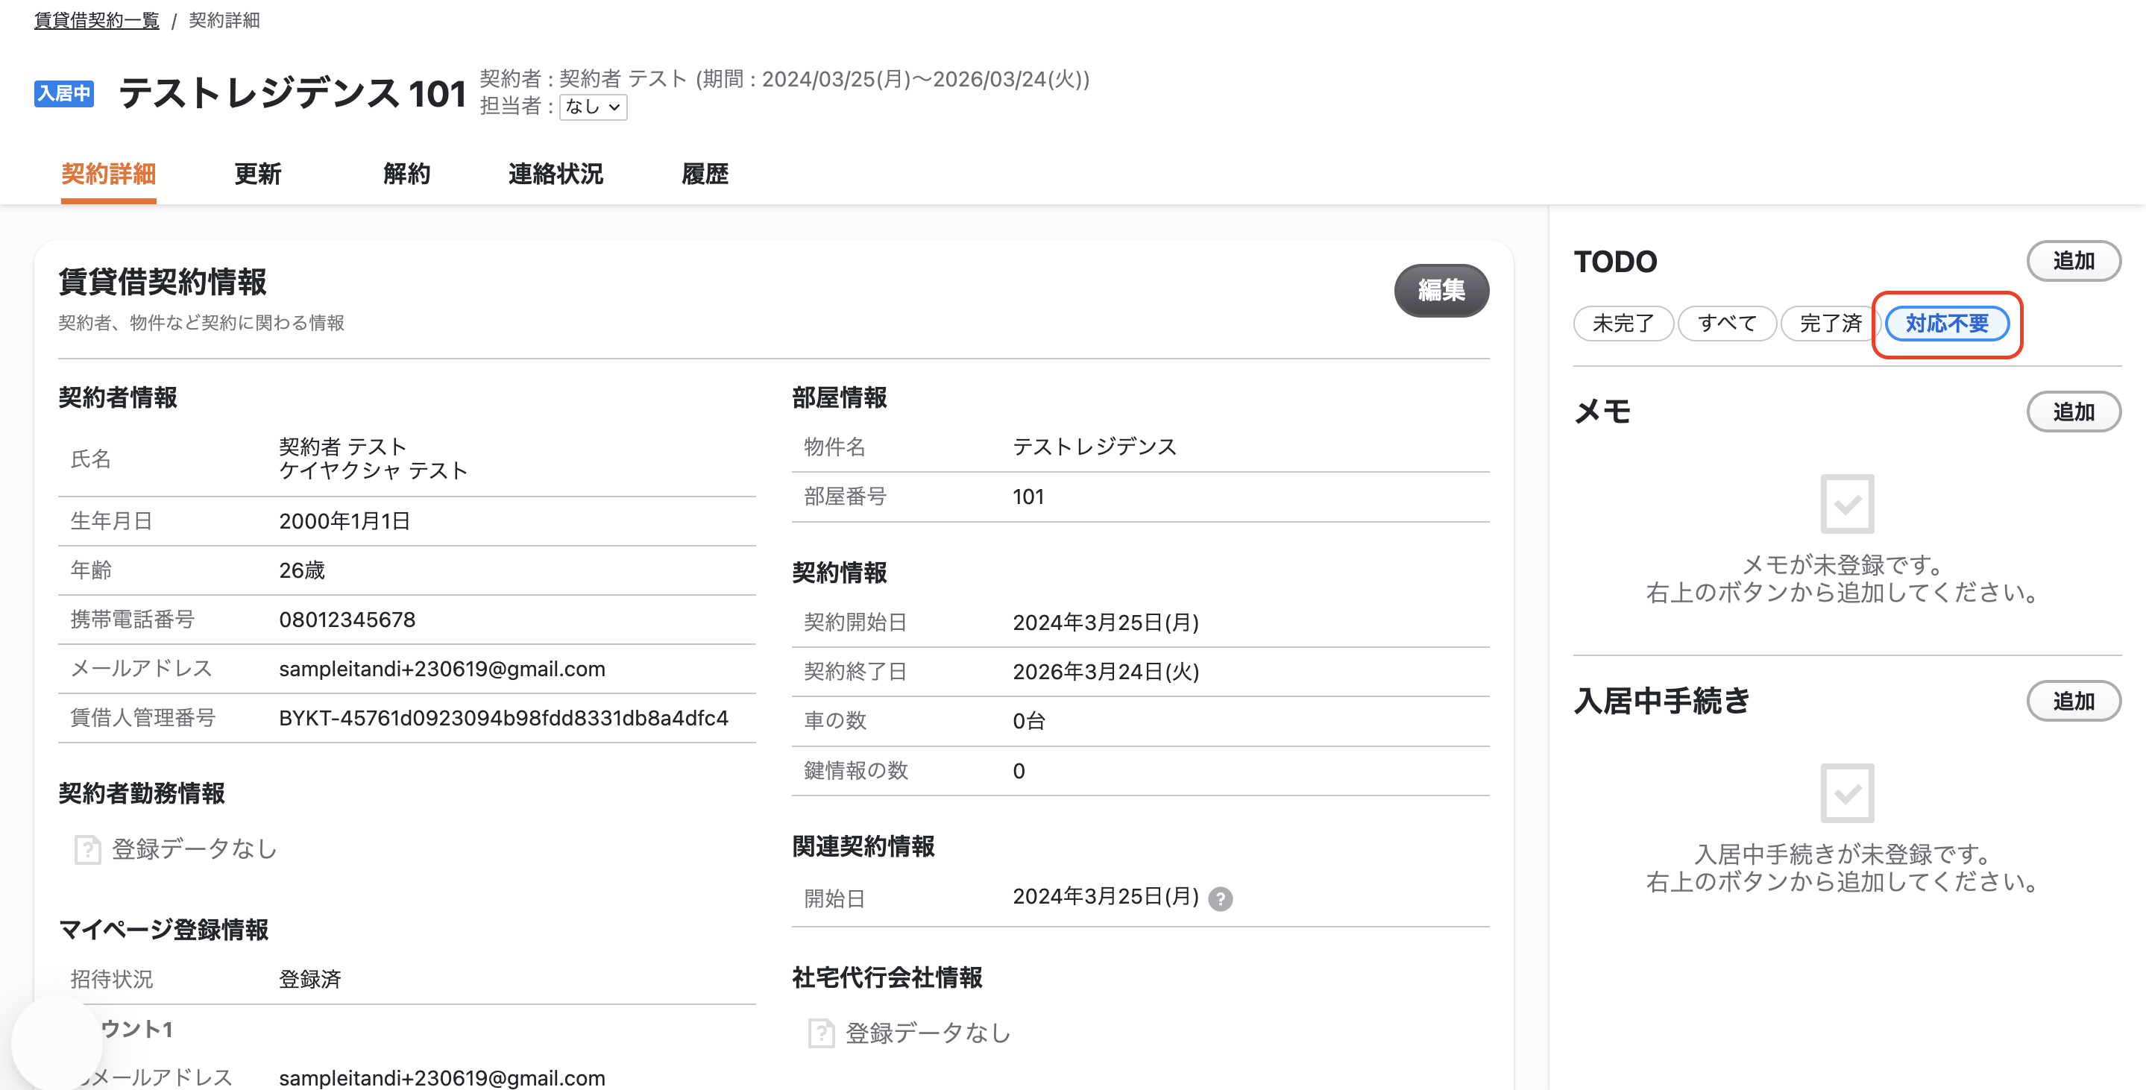Click 追加 button in 入居中手続き section

coord(2073,701)
